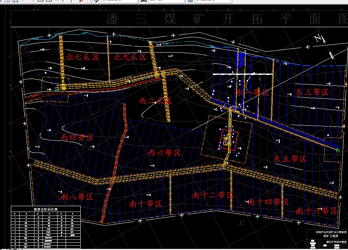
Task: Select the 西六带区 label
Action: pos(164,153)
